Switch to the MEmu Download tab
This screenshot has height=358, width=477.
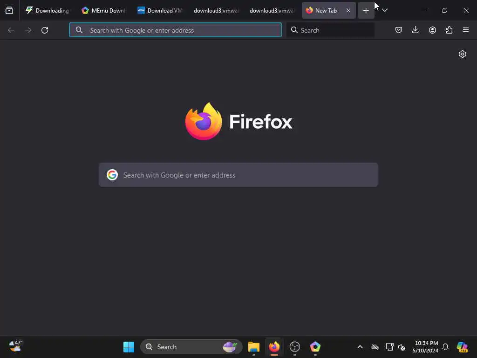[104, 10]
